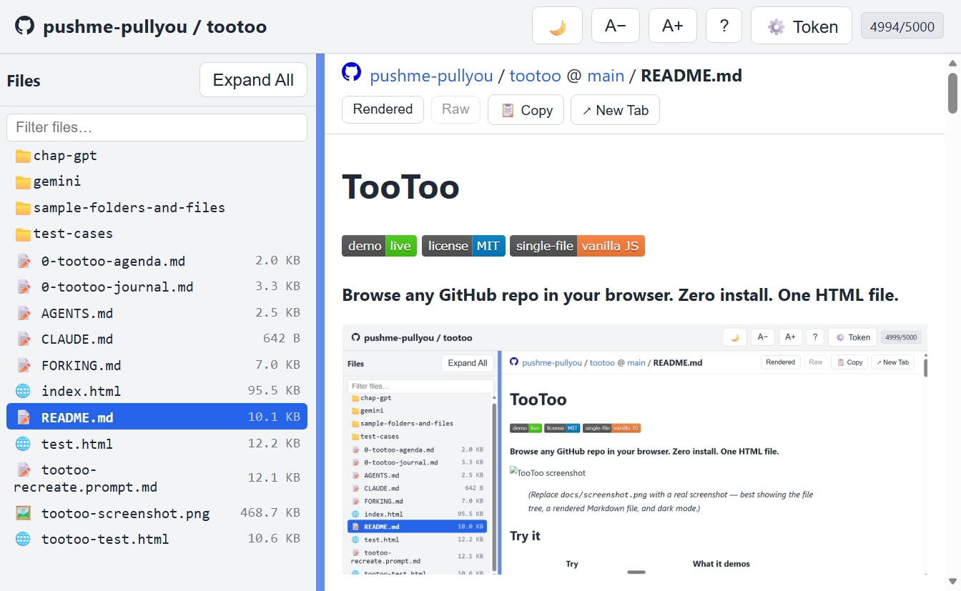Follow main branch breadcrumb link
961x591 pixels.
[x=606, y=75]
